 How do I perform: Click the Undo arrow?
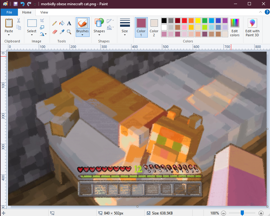(x=22, y=4)
